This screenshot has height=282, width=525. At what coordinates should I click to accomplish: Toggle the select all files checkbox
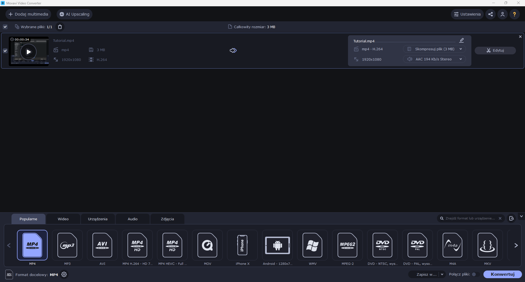click(x=5, y=27)
